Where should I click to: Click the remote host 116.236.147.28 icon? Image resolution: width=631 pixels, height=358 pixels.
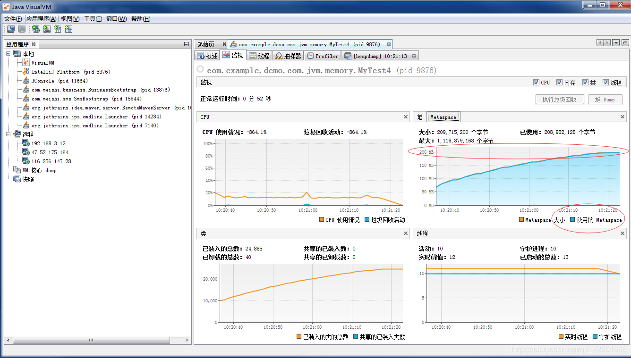26,161
